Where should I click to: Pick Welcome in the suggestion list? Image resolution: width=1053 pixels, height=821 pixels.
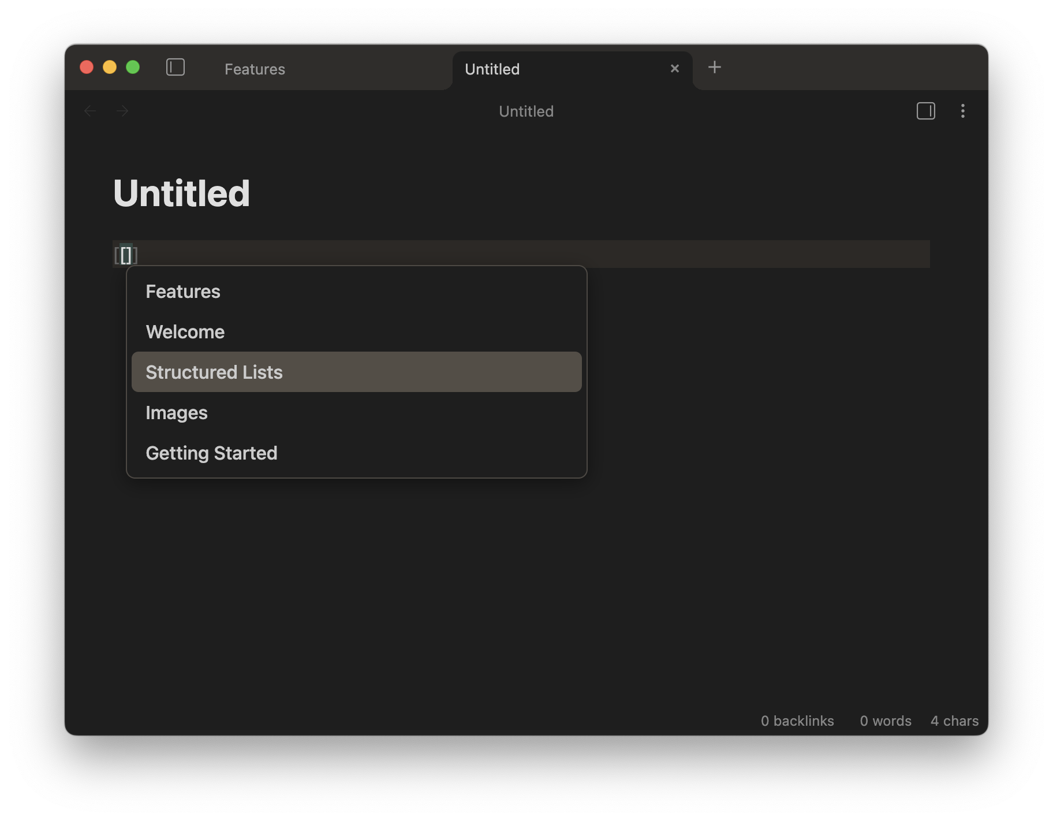click(185, 332)
